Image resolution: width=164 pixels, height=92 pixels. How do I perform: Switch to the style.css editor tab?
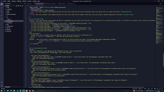click(71, 4)
